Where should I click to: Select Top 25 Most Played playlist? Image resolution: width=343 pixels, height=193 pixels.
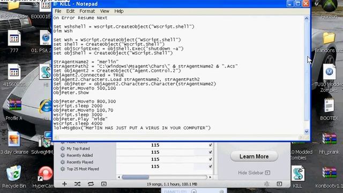pos(83,169)
